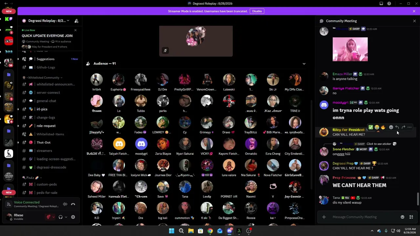Add the laughing emoji reaction

[377, 127]
